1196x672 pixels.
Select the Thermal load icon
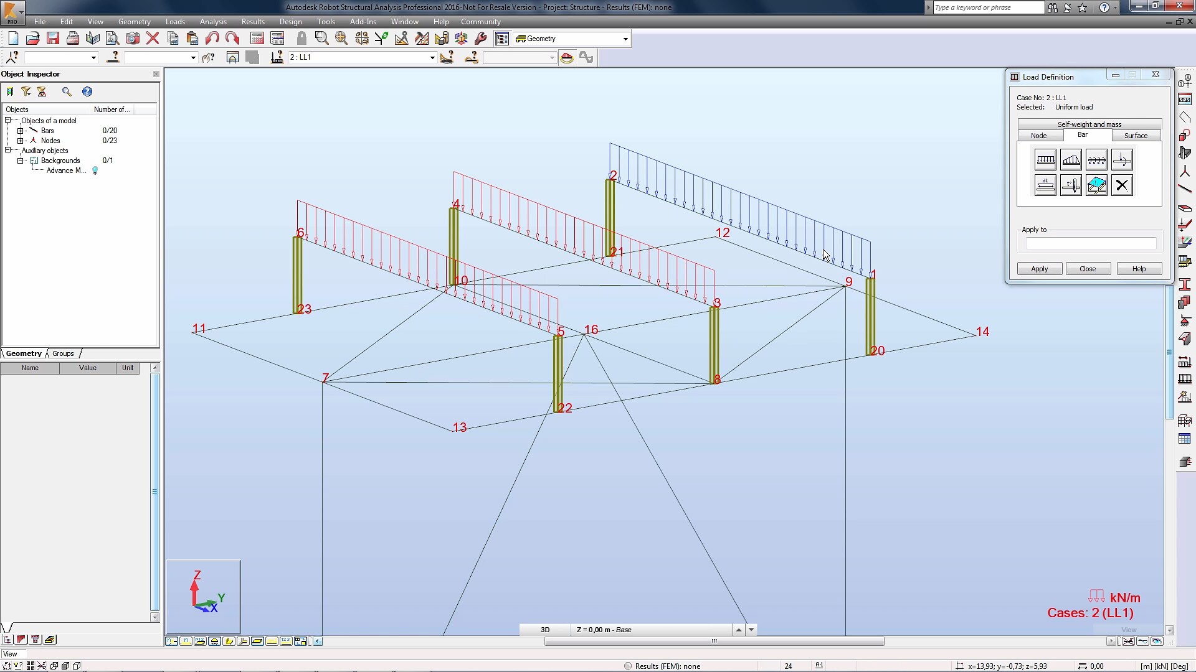point(1071,185)
